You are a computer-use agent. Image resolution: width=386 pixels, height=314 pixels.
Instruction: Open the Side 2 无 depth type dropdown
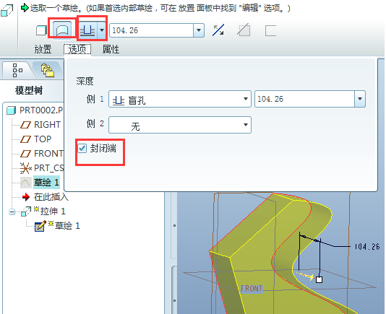pyautogui.click(x=180, y=125)
